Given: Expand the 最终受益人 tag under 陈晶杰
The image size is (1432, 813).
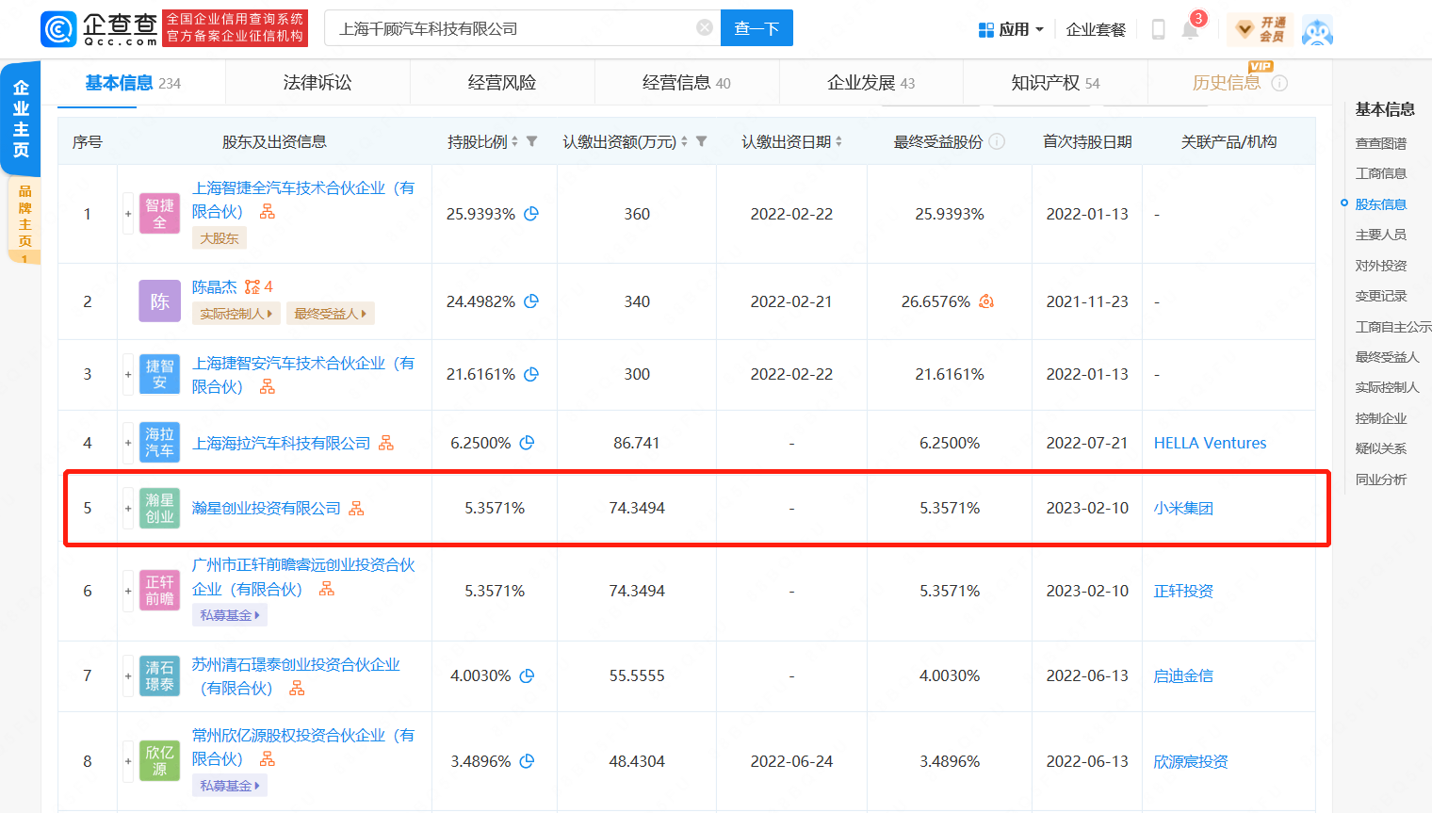Looking at the screenshot, I should [x=331, y=314].
